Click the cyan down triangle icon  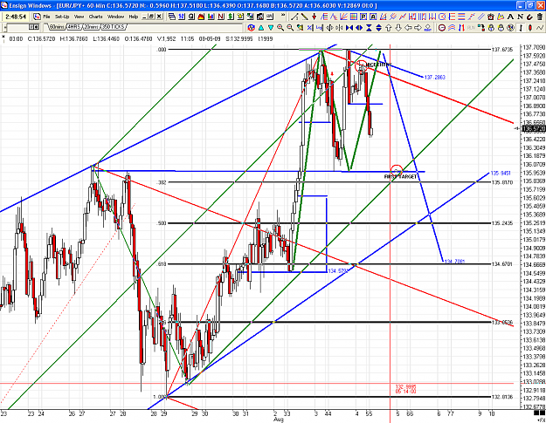(x=271, y=27)
